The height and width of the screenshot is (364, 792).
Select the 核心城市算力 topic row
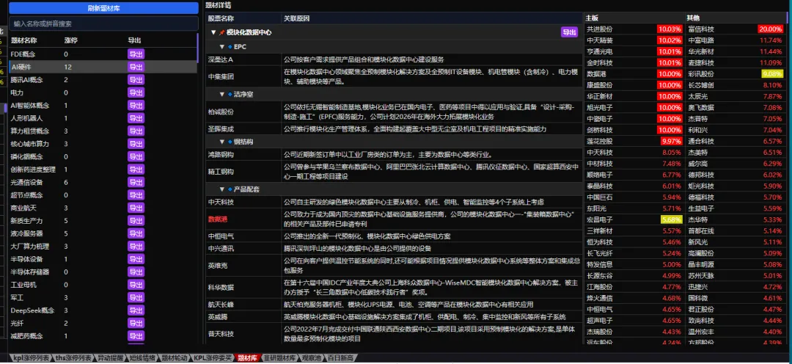[x=103, y=144]
